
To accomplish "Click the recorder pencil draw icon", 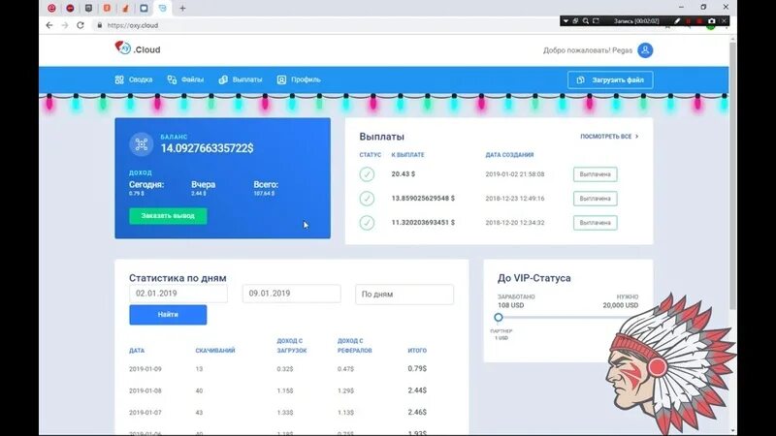I will pos(677,21).
